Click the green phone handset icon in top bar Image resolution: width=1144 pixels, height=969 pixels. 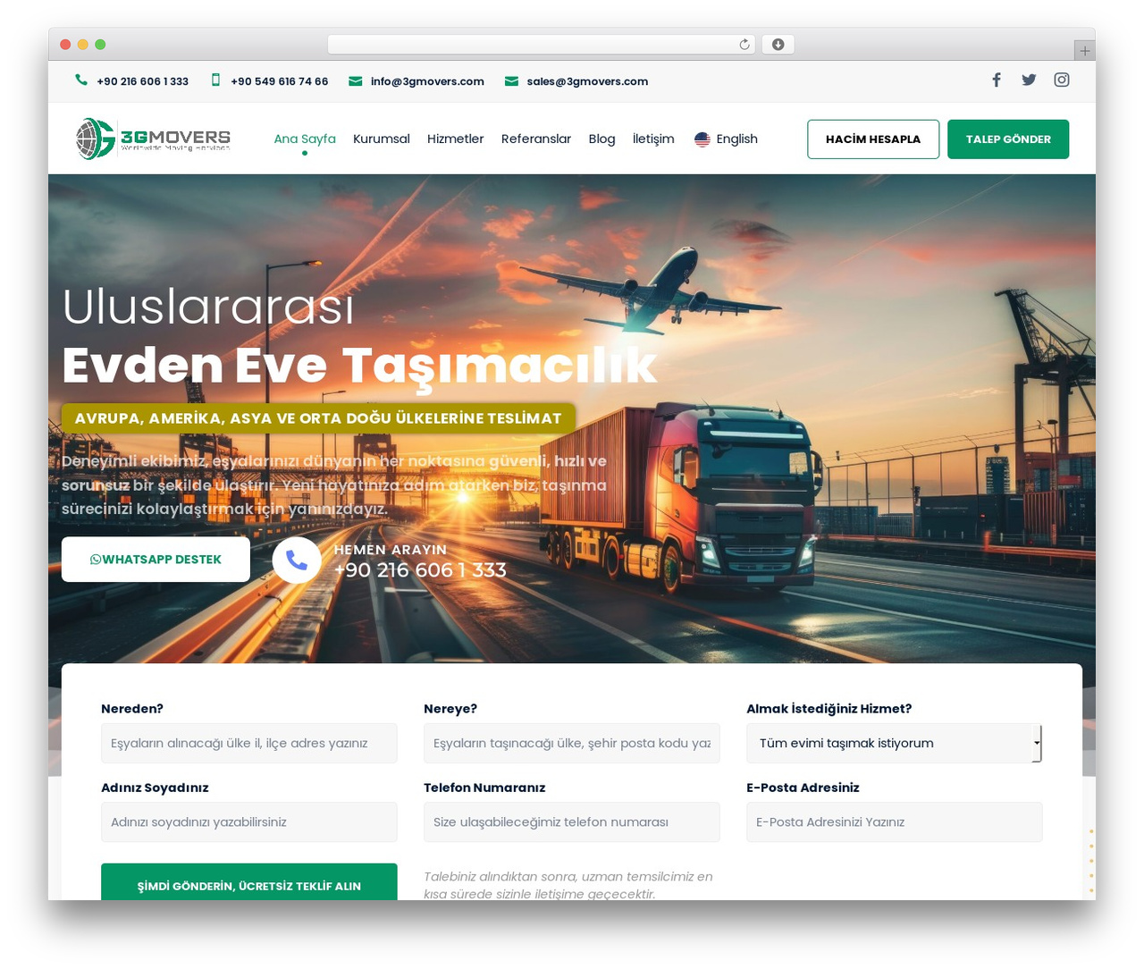pyautogui.click(x=81, y=80)
